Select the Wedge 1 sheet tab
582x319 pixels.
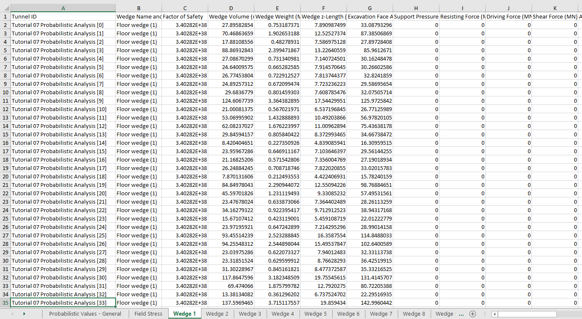(184, 314)
